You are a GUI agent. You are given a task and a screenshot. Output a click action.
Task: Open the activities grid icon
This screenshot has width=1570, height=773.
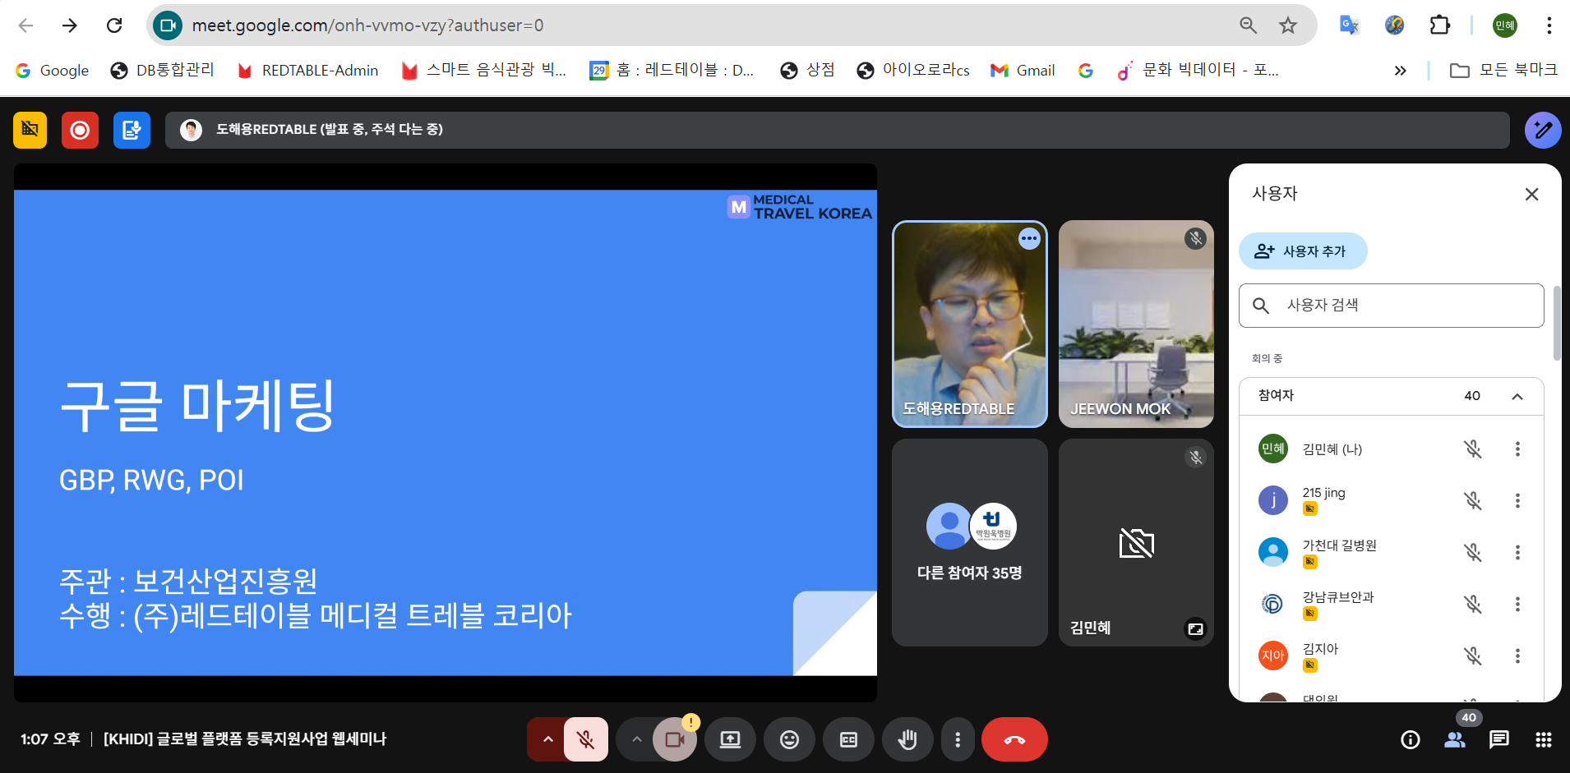tap(1543, 739)
